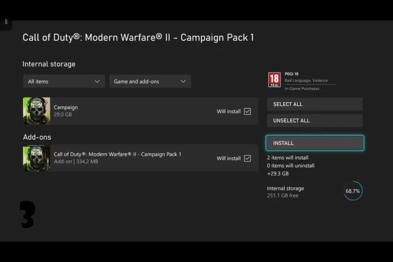Click the add-on name 'Modern Warfare II - Campaign Pack 1'
Image resolution: width=393 pixels, height=262 pixels.
117,154
